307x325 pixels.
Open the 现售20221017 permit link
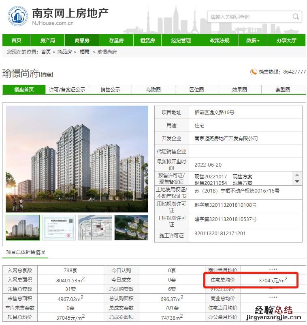pos(211,177)
